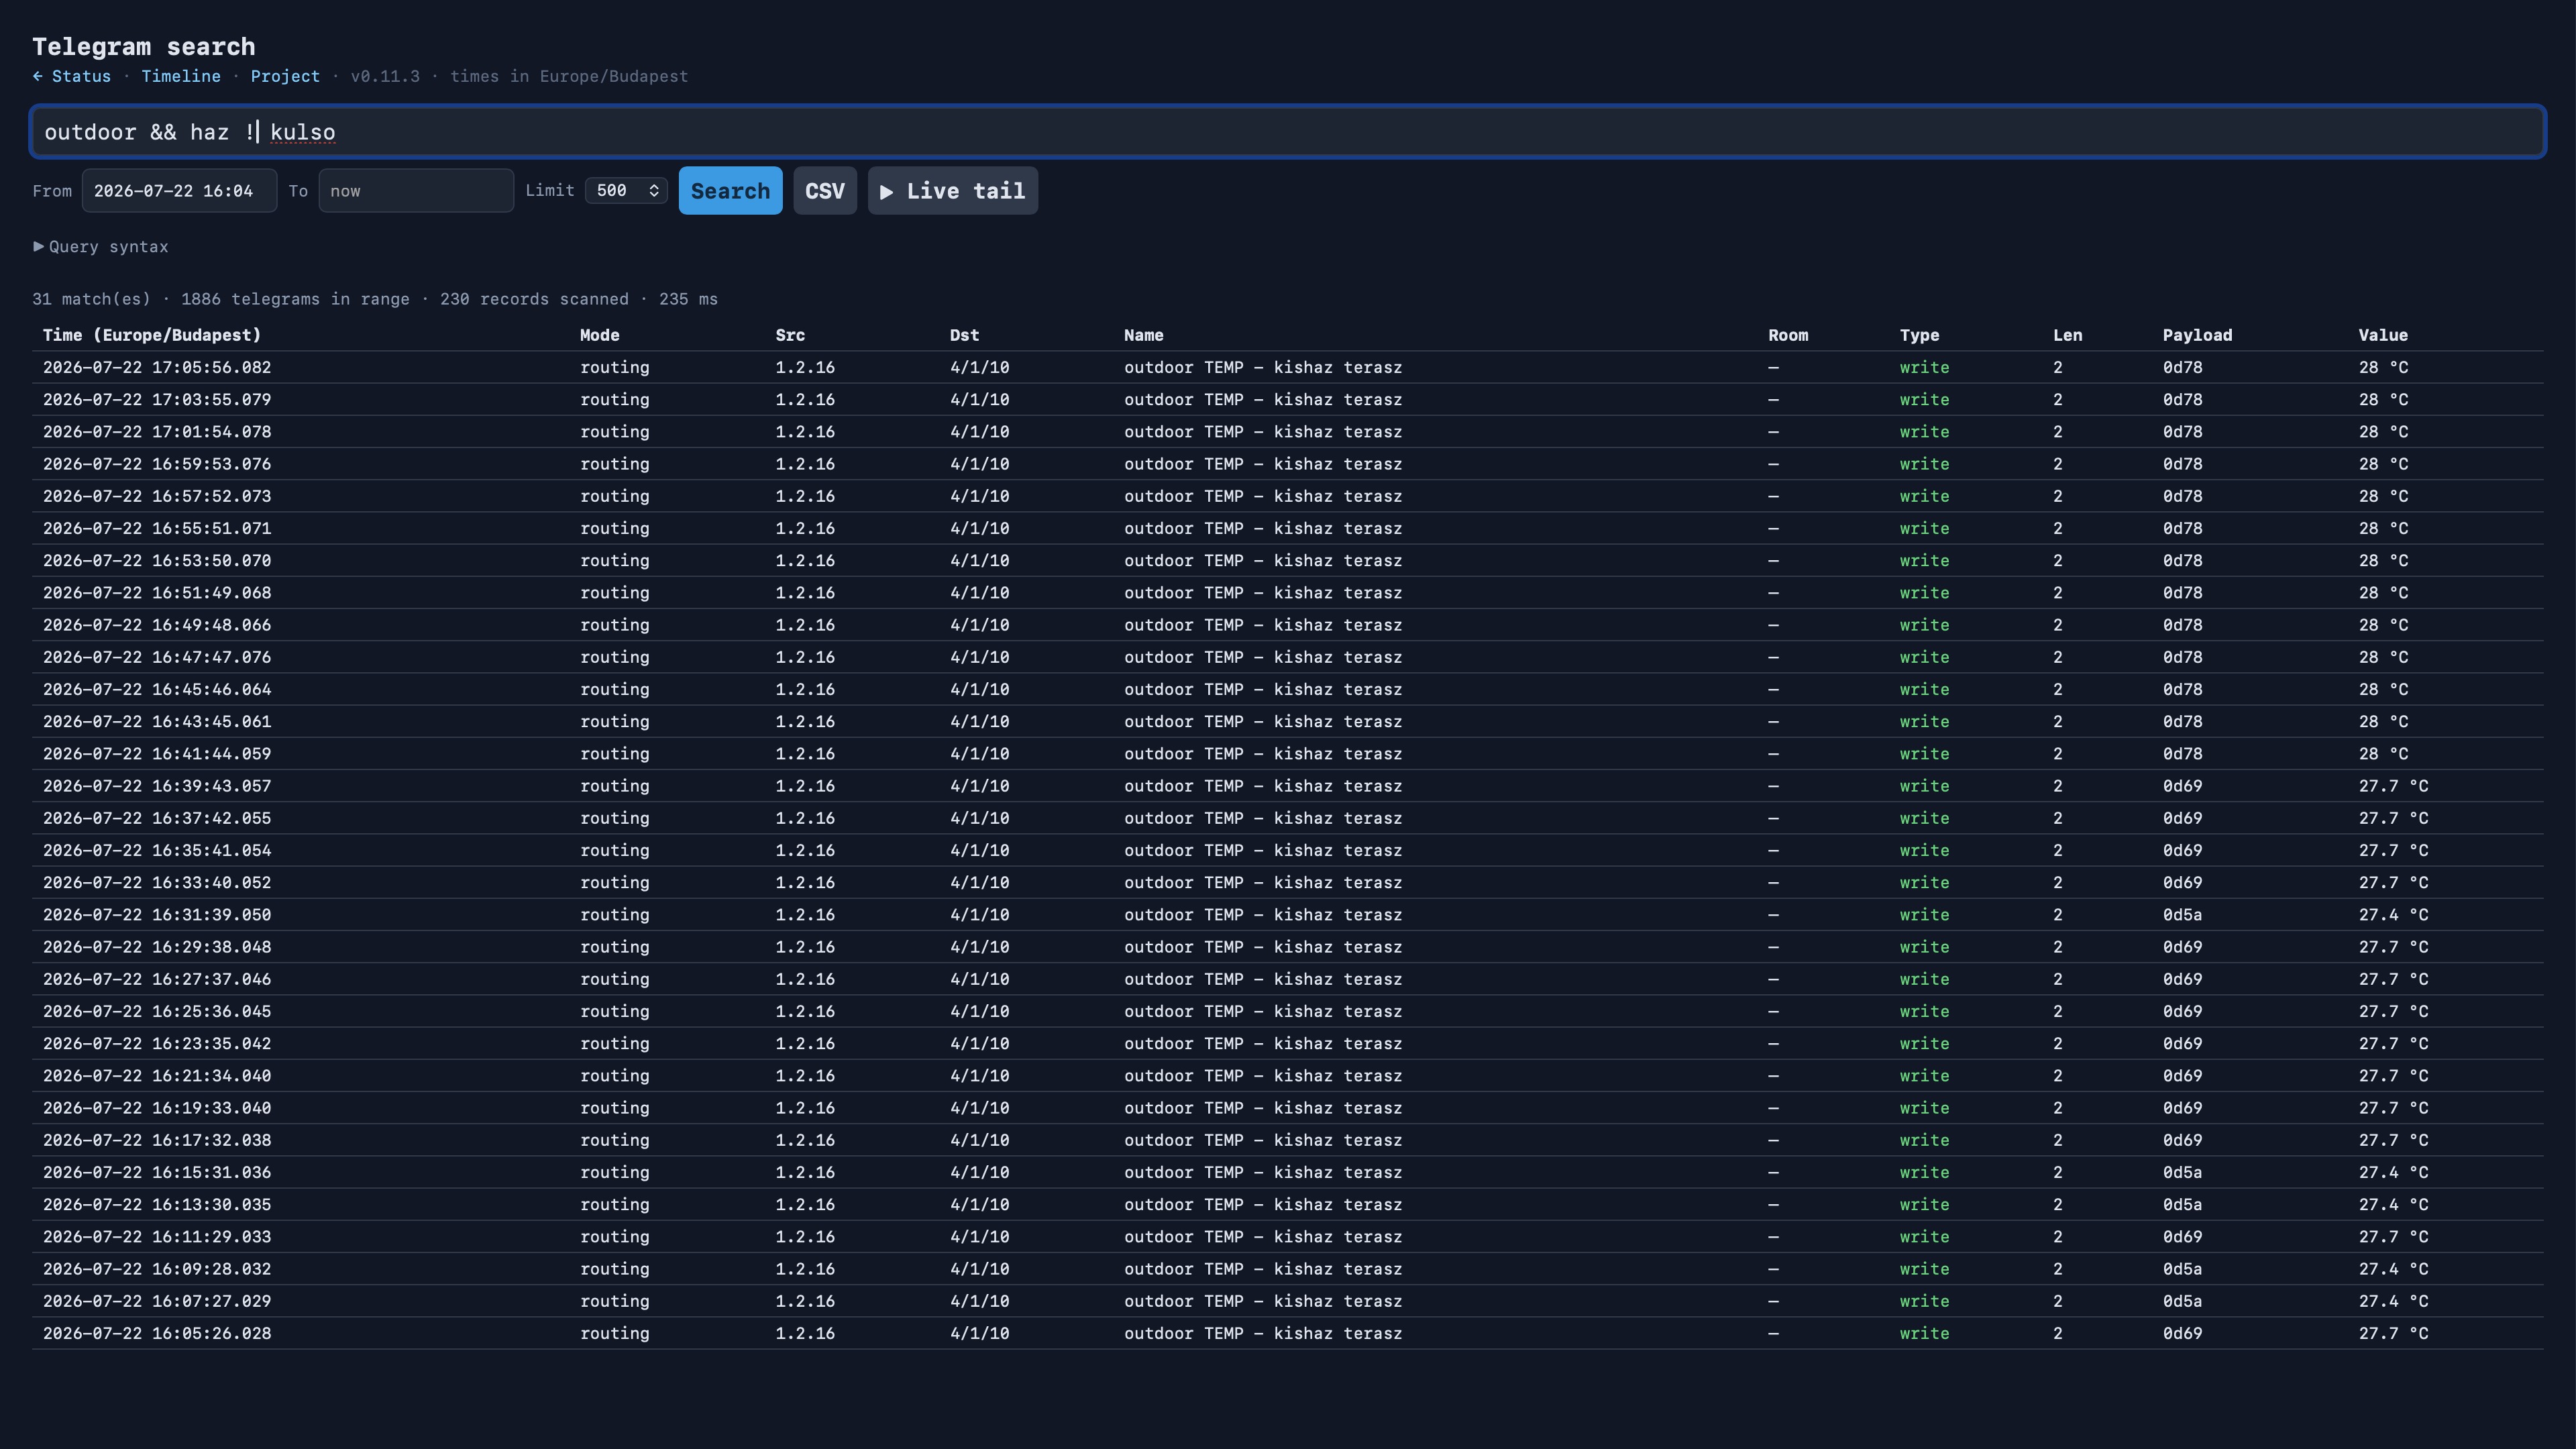Click Dst 4/1/10 in 16:21:34.040 row
Viewport: 2576px width, 1449px height.
point(979,1076)
